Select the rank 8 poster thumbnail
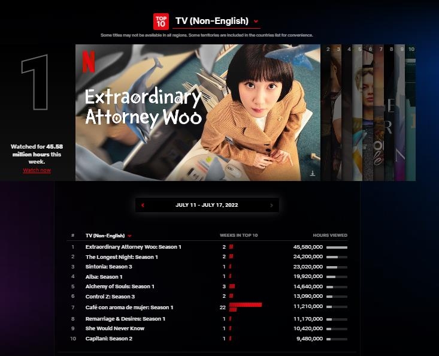This screenshot has height=356, width=439. tap(390, 112)
